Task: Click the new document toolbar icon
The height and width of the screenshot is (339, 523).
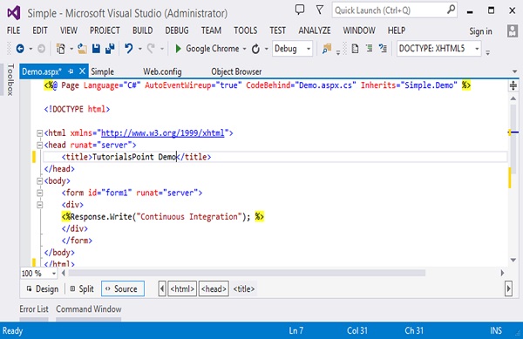Action: (x=356, y=49)
